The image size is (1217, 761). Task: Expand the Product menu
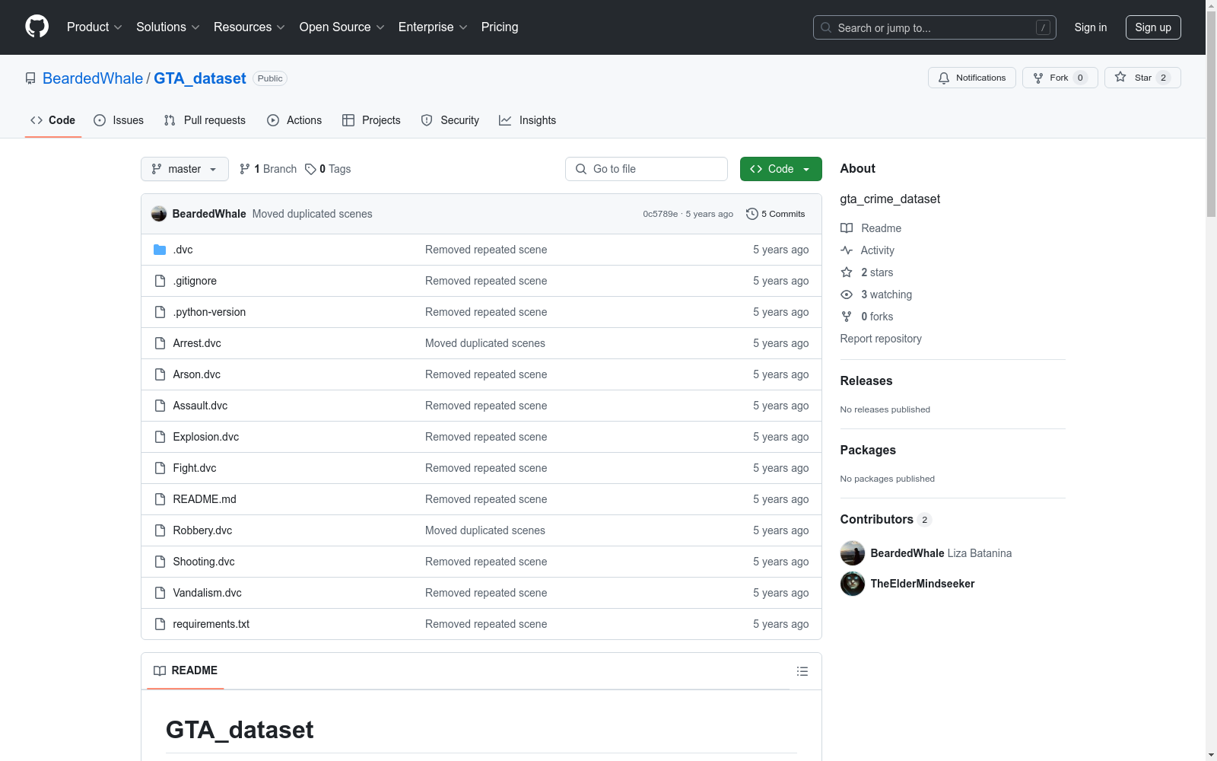94,27
